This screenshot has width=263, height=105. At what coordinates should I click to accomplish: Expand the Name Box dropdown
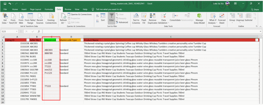click(x=17, y=31)
